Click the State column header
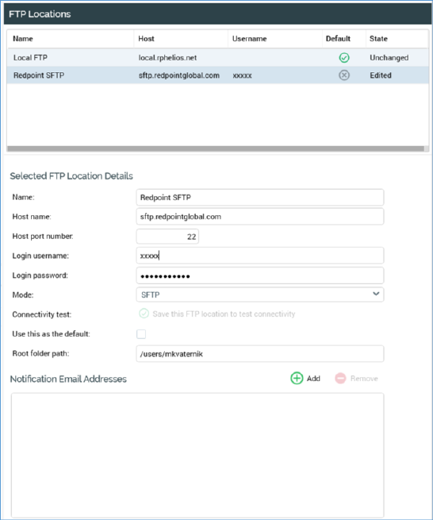The width and height of the screenshot is (433, 520). [378, 39]
